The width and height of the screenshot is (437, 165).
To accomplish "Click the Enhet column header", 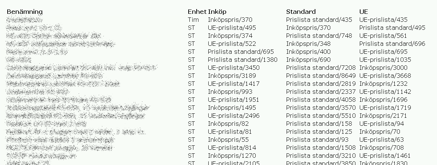I will coord(197,12).
